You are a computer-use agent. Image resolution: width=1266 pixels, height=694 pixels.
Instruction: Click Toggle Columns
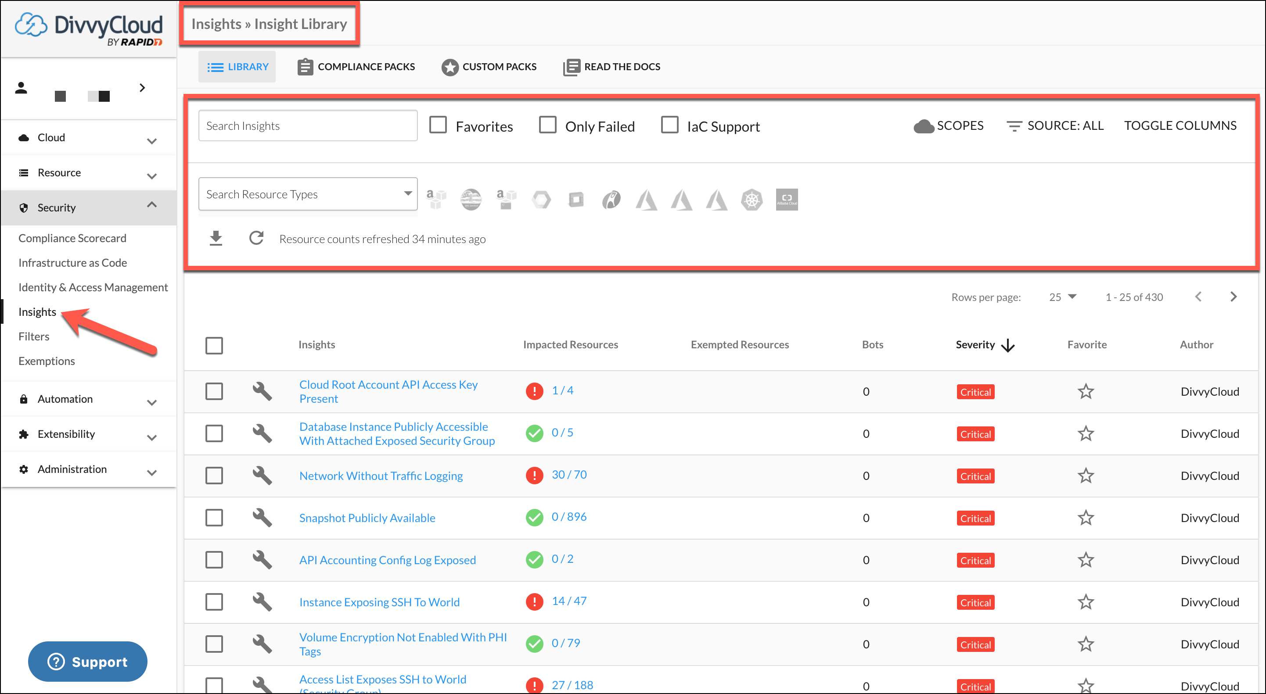1180,126
